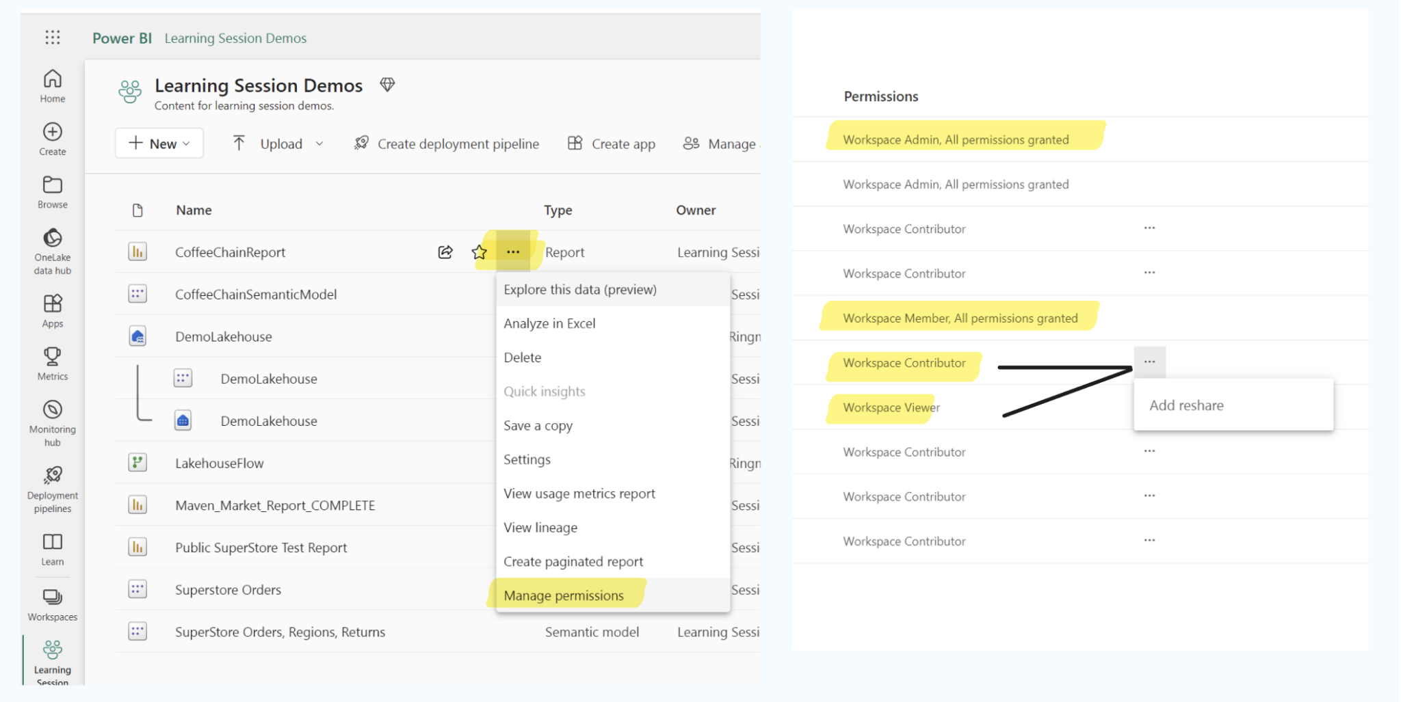1401x702 pixels.
Task: Open the Upload dropdown chevron
Action: point(320,144)
